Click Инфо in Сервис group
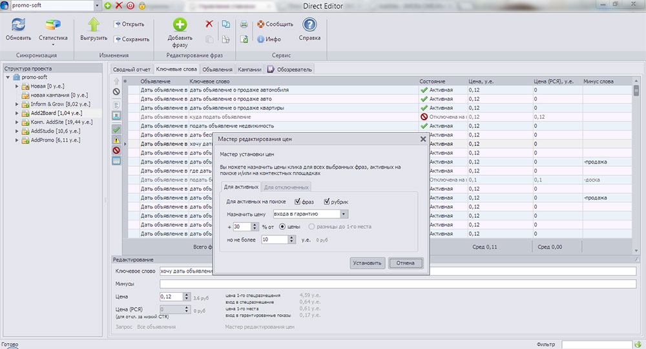Image resolution: width=646 pixels, height=349 pixels. pyautogui.click(x=269, y=39)
